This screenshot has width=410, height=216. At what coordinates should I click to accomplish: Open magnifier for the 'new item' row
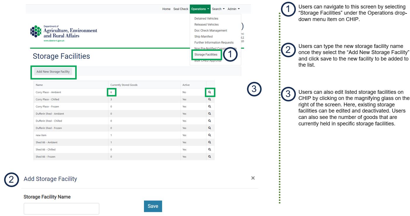[210, 135]
